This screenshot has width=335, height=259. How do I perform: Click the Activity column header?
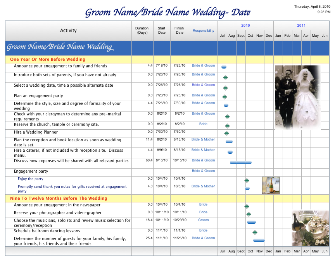tap(68, 31)
